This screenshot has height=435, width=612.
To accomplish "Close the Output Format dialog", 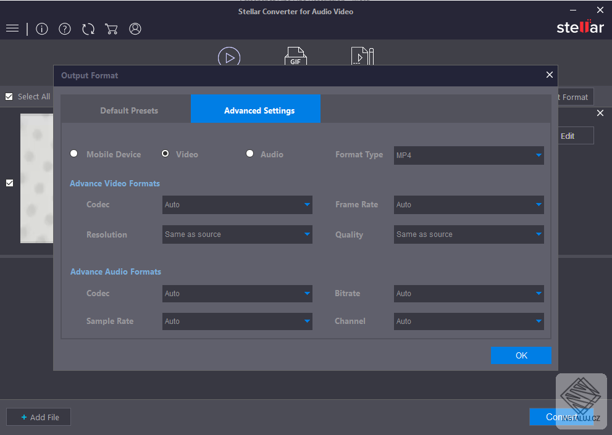I will (550, 75).
